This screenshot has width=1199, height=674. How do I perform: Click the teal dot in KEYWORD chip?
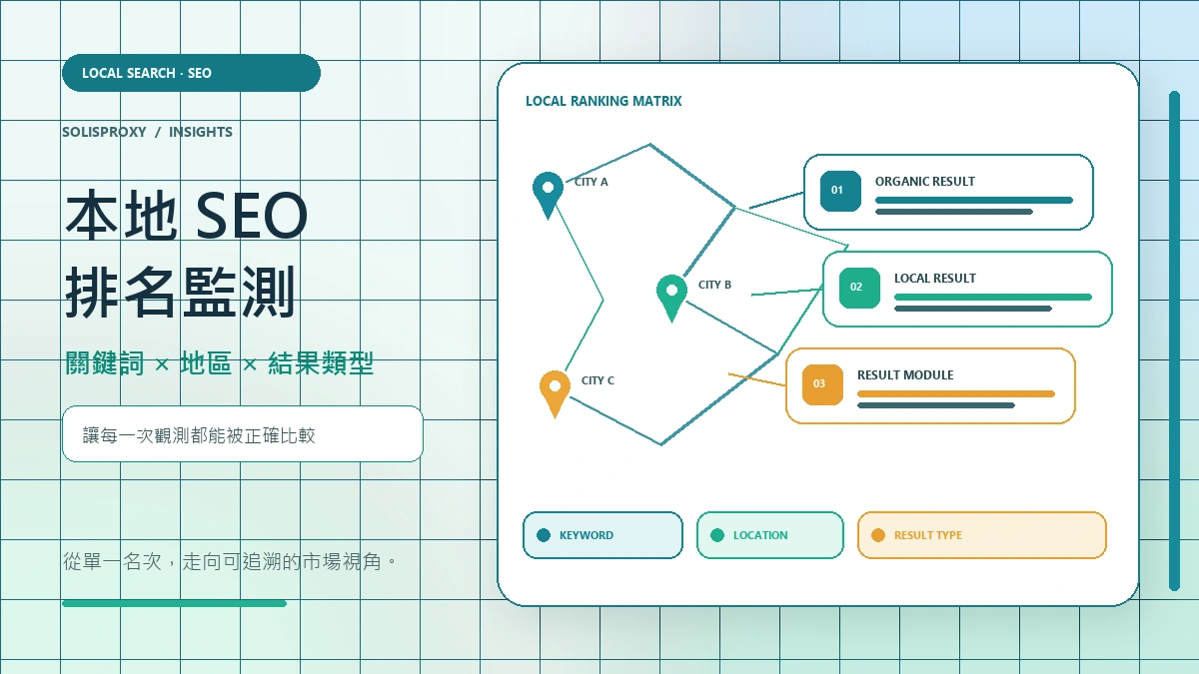pos(544,535)
